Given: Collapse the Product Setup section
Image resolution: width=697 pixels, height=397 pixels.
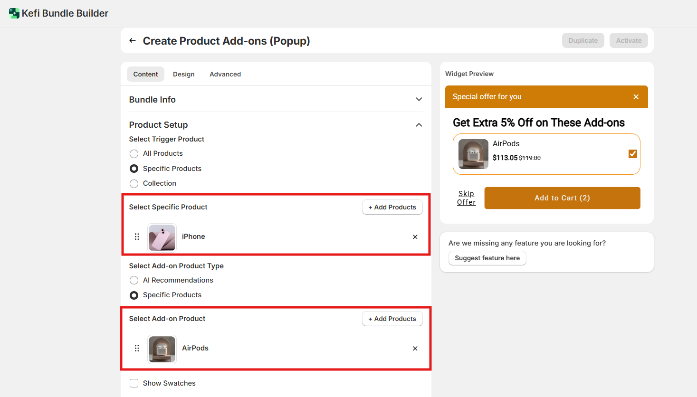Looking at the screenshot, I should pyautogui.click(x=419, y=125).
